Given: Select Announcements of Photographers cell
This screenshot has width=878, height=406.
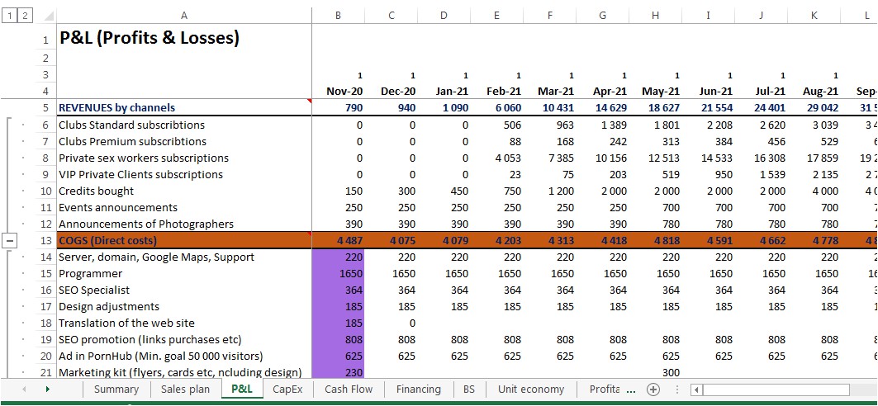Looking at the screenshot, I should coord(183,224).
